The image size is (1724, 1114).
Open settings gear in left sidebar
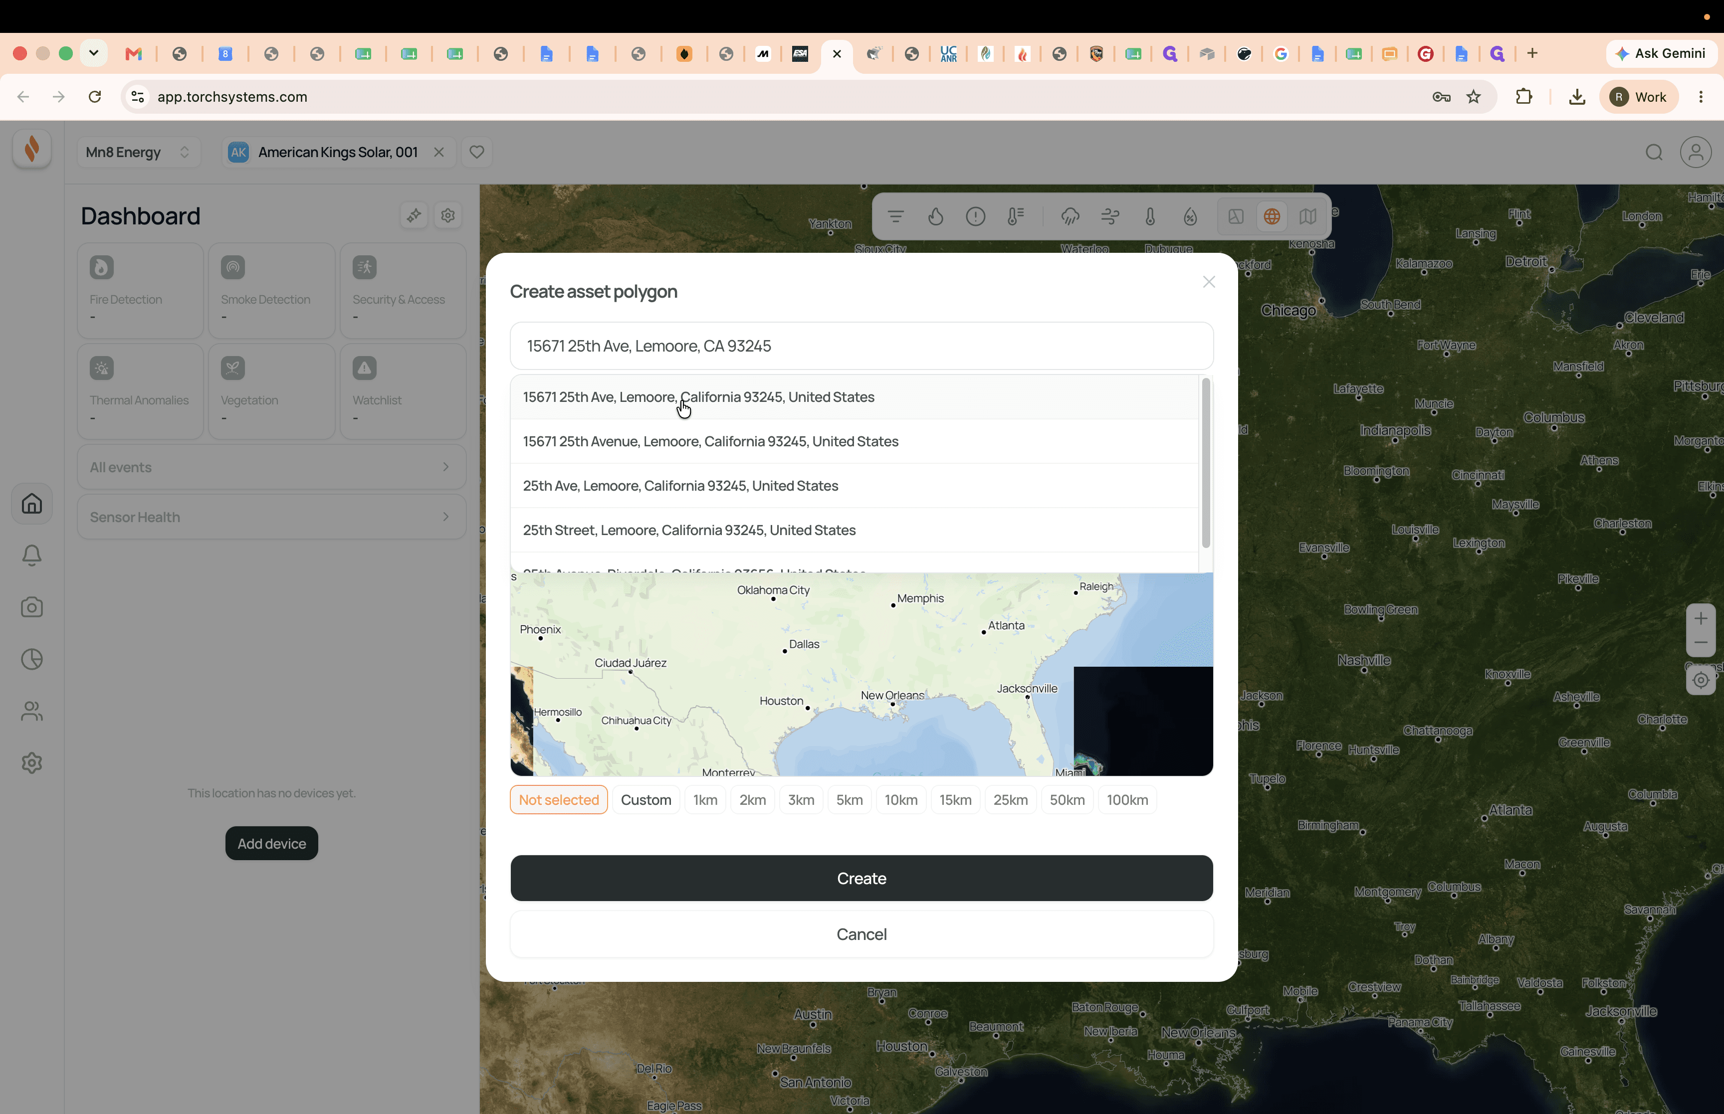click(x=32, y=763)
